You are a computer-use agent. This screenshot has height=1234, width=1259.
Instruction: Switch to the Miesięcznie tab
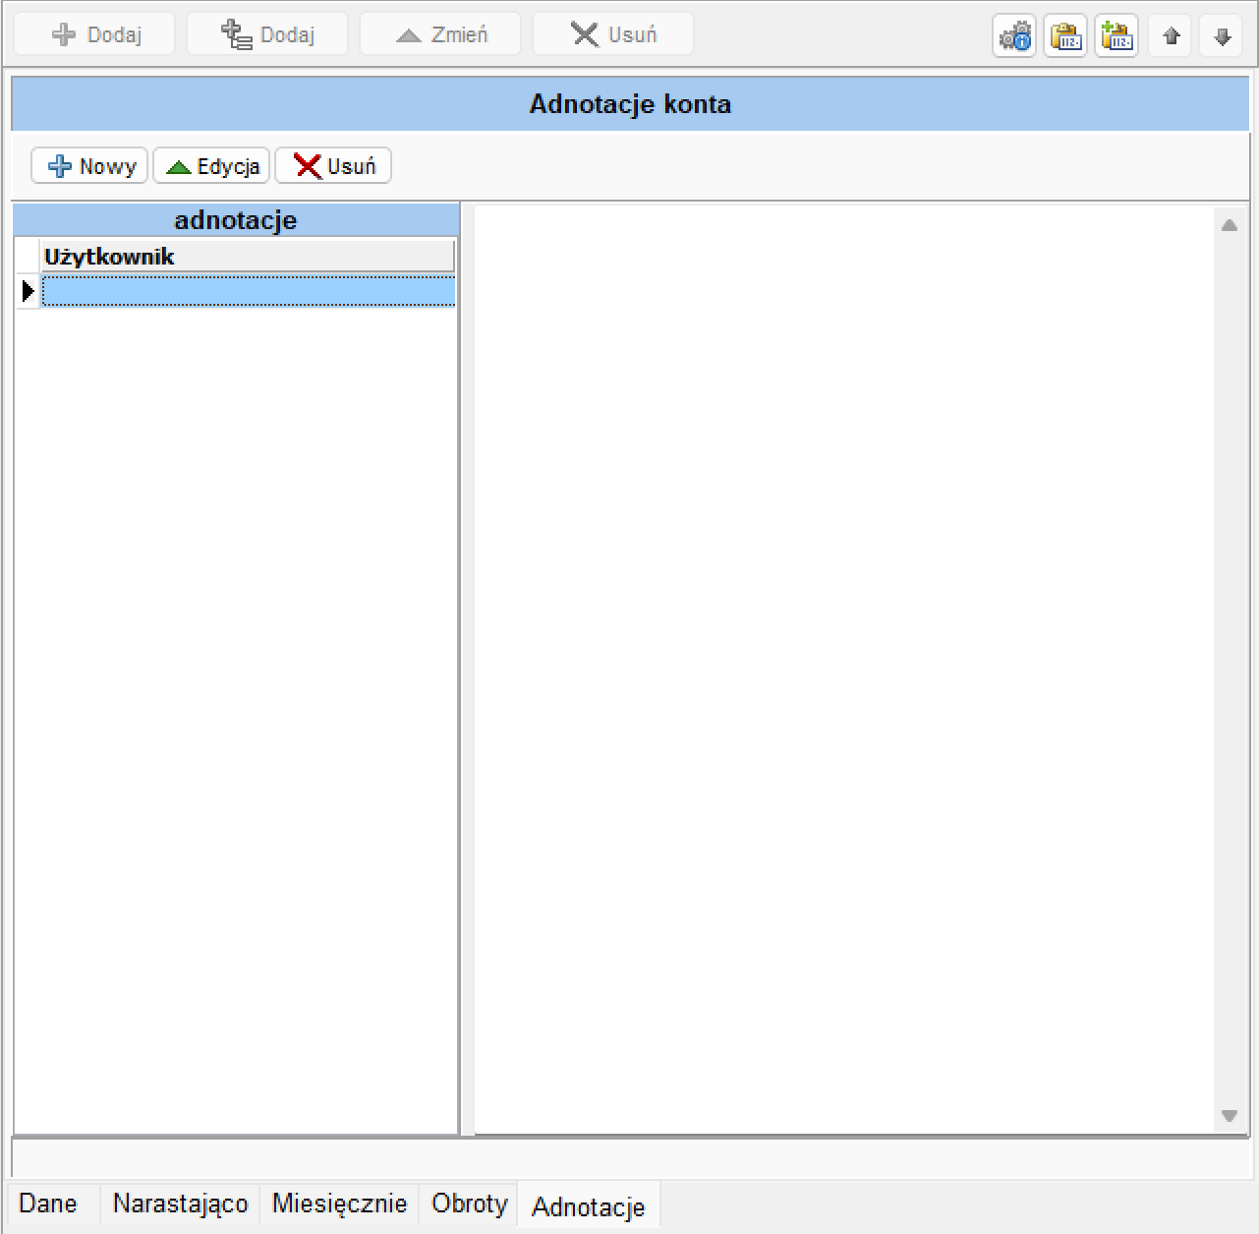[340, 1204]
